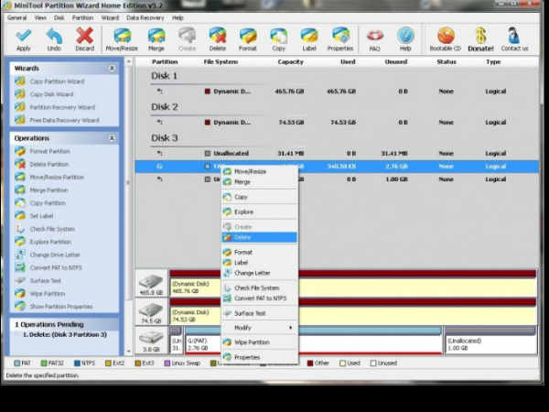Click the Label toolbar icon
549x412 pixels.
(x=309, y=39)
